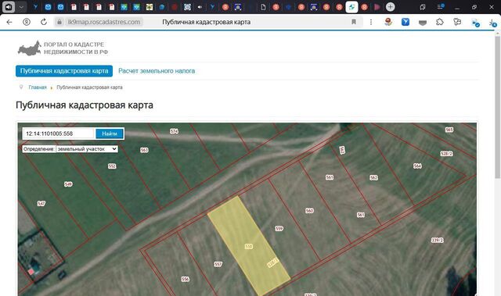Open the Расчет земельного налога link
The width and height of the screenshot is (501, 296).
click(157, 71)
